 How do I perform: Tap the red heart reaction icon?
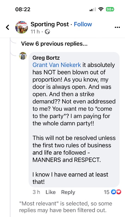(x=119, y=192)
